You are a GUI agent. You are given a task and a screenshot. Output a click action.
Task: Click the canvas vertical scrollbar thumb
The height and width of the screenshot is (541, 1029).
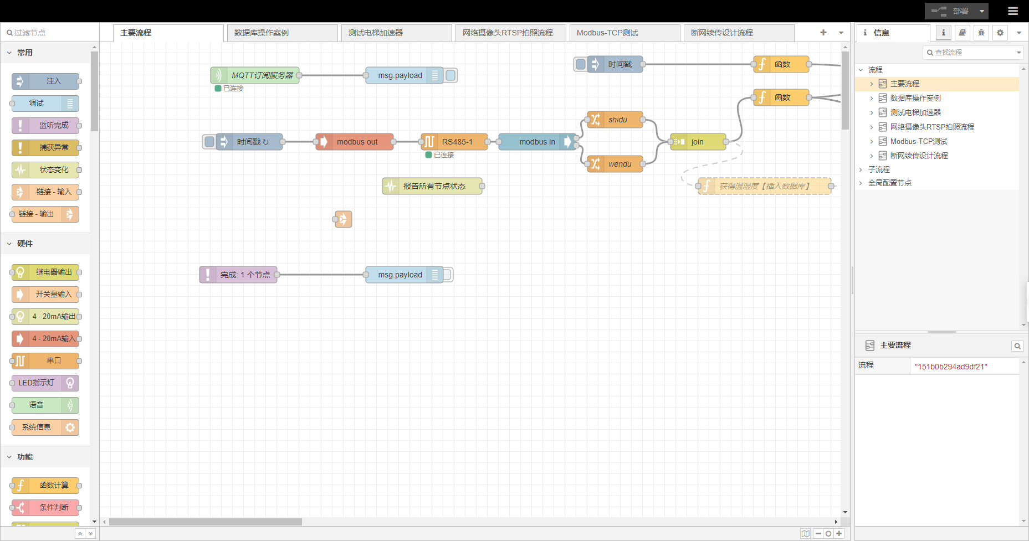click(x=845, y=91)
